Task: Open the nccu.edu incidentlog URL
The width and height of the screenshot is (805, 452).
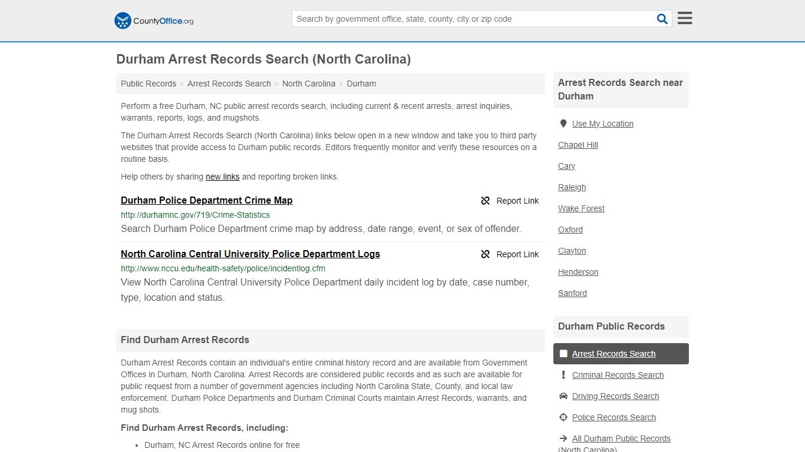Action: (223, 268)
